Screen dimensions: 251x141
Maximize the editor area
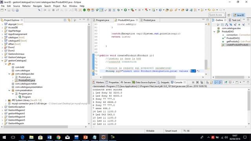(207, 20)
